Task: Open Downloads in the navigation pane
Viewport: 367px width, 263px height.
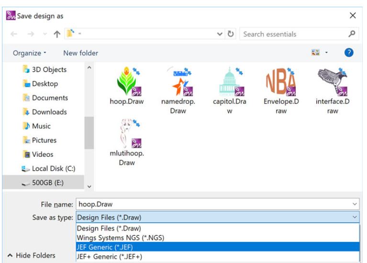Action: pyautogui.click(x=49, y=112)
